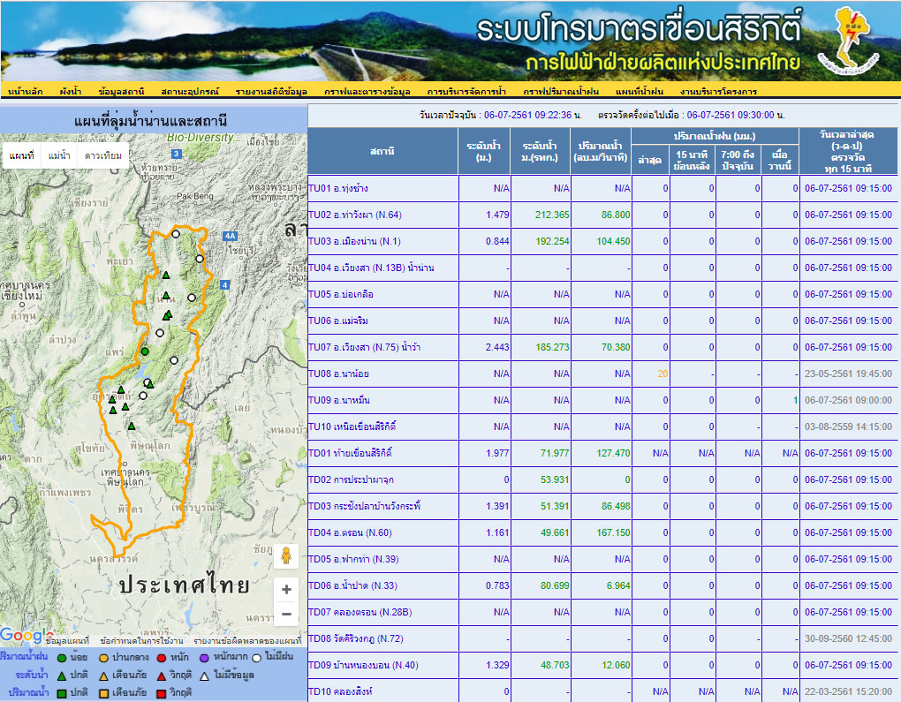Open station link 'TU07 อ.เวียงสา (N.75) น้ำว้า'
This screenshot has width=901, height=702.
(x=364, y=347)
